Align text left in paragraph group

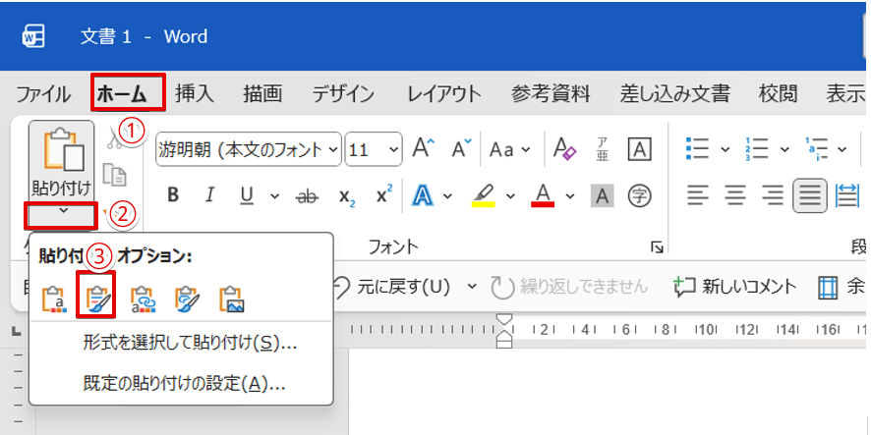(x=698, y=195)
